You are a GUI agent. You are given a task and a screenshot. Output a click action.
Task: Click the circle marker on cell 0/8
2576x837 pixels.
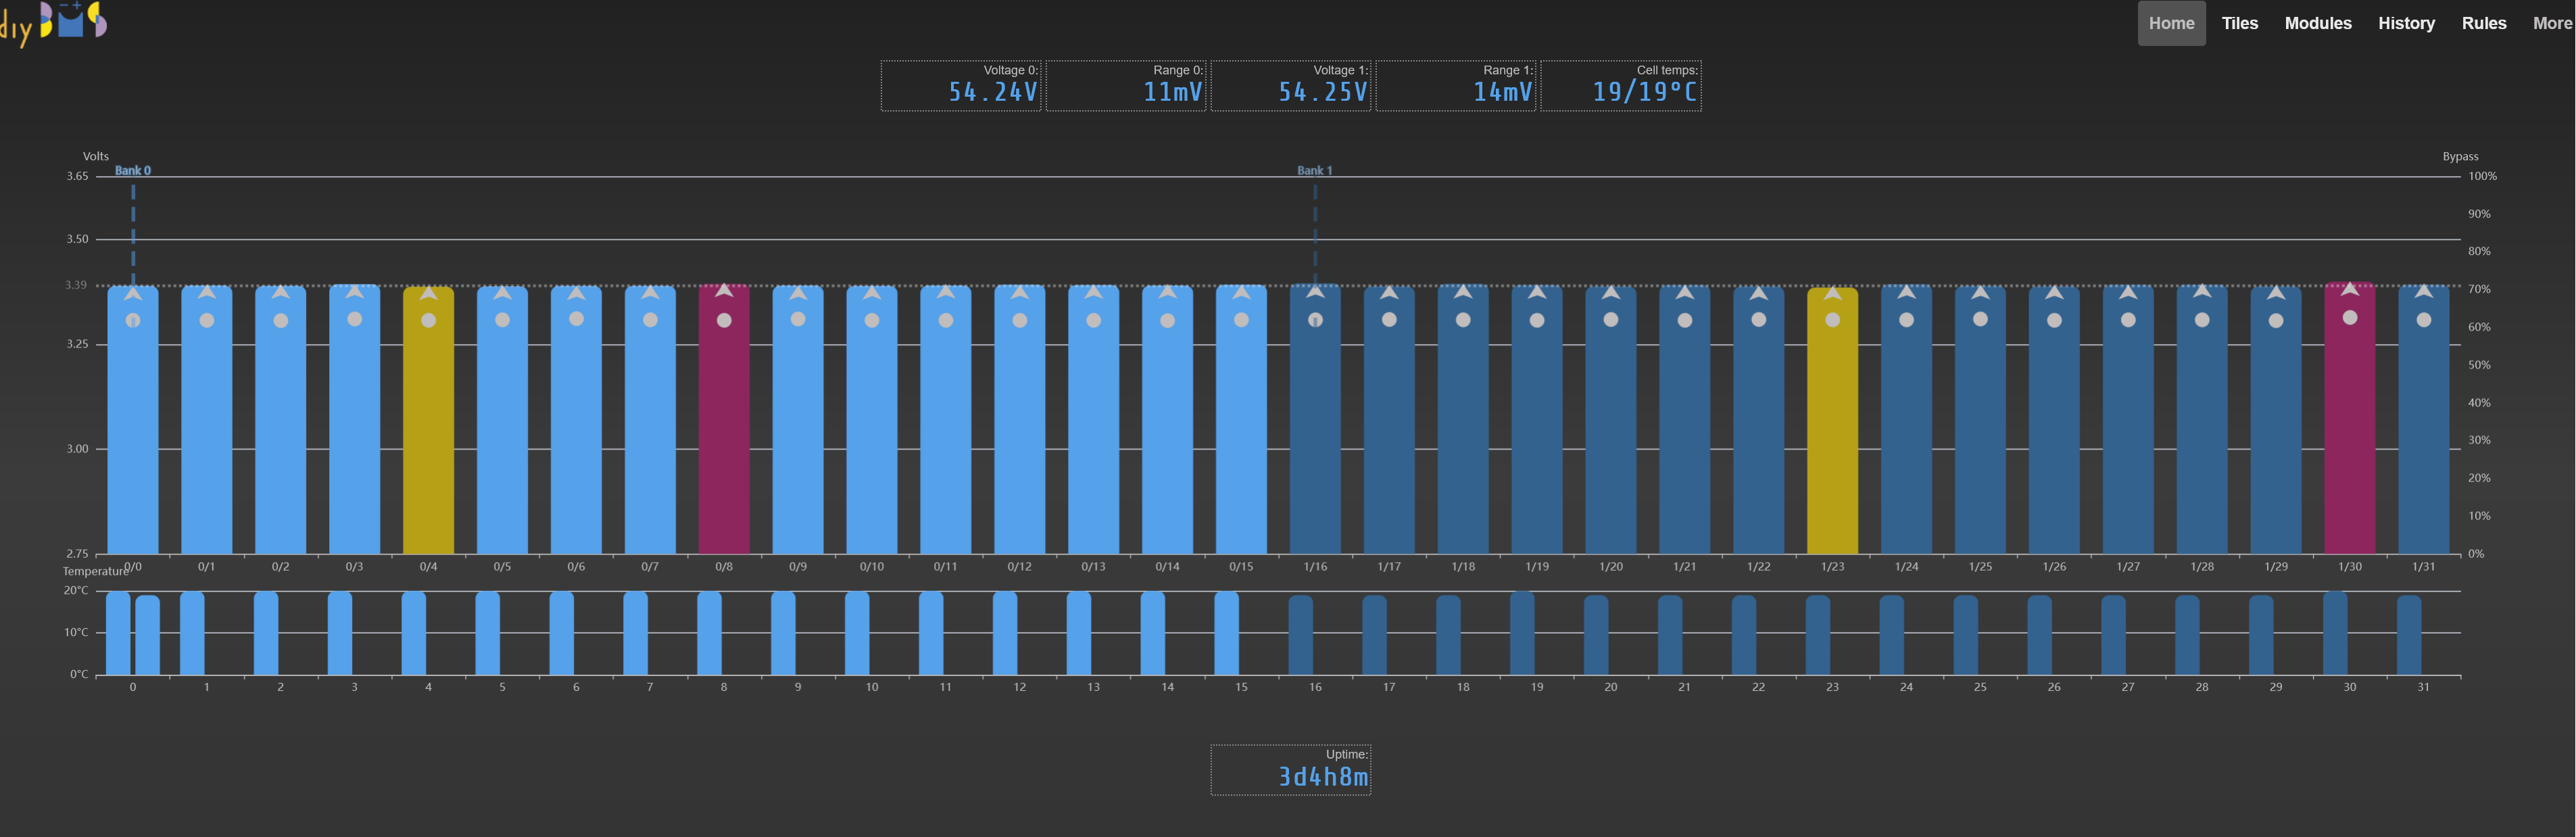click(x=724, y=320)
